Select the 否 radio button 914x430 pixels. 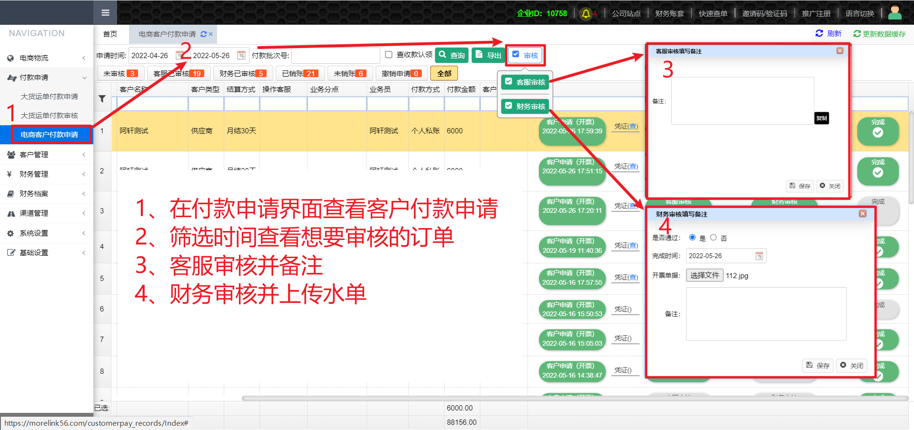(x=713, y=238)
